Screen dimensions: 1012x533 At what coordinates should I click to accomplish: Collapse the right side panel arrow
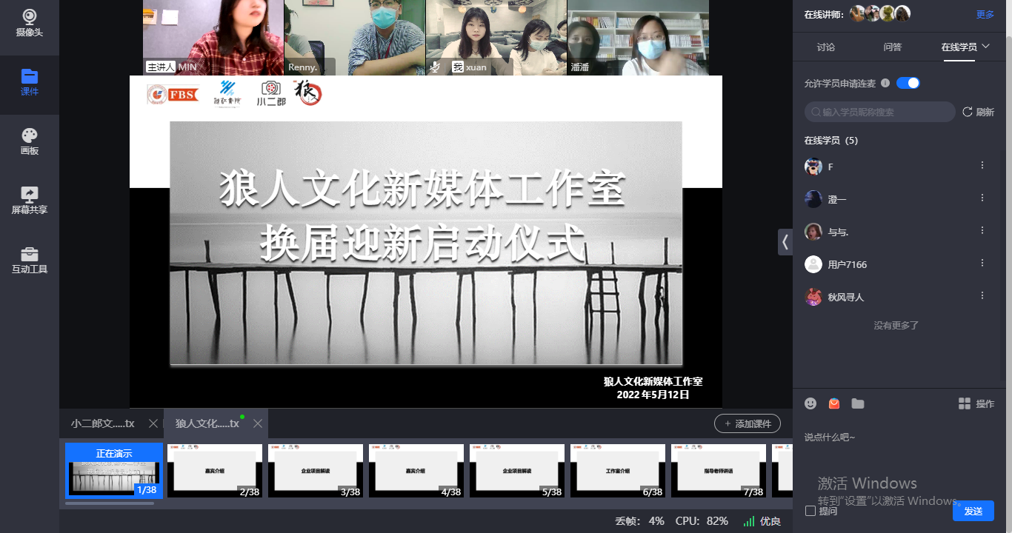coord(785,242)
